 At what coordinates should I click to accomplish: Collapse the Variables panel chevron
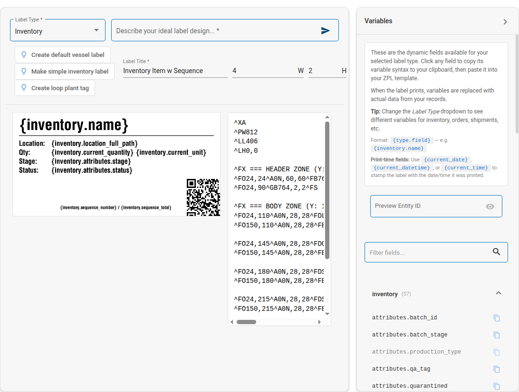click(505, 22)
